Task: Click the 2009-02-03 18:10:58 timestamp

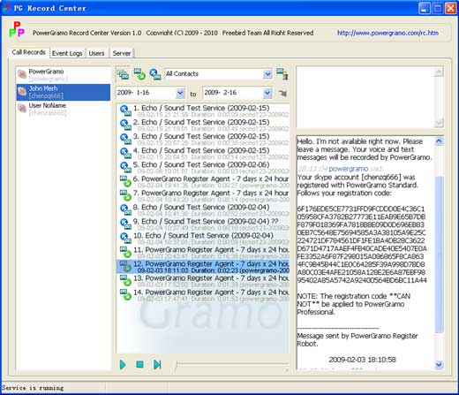Action: click(362, 360)
